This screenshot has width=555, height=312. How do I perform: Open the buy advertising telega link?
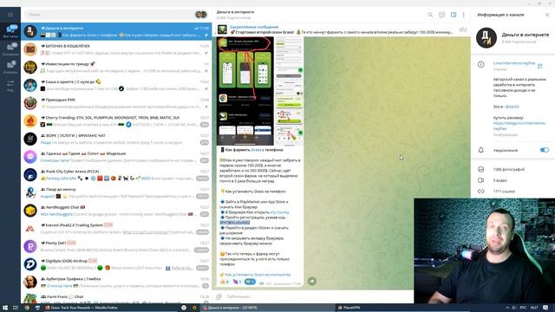(519, 126)
